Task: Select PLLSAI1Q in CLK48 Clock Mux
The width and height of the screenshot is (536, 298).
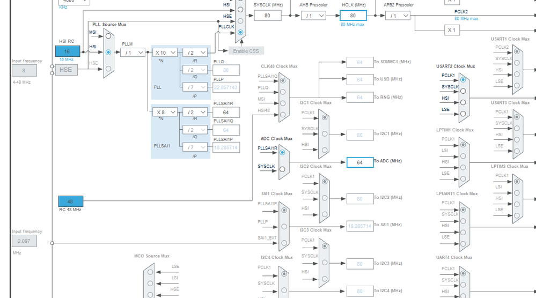Action: click(x=283, y=80)
